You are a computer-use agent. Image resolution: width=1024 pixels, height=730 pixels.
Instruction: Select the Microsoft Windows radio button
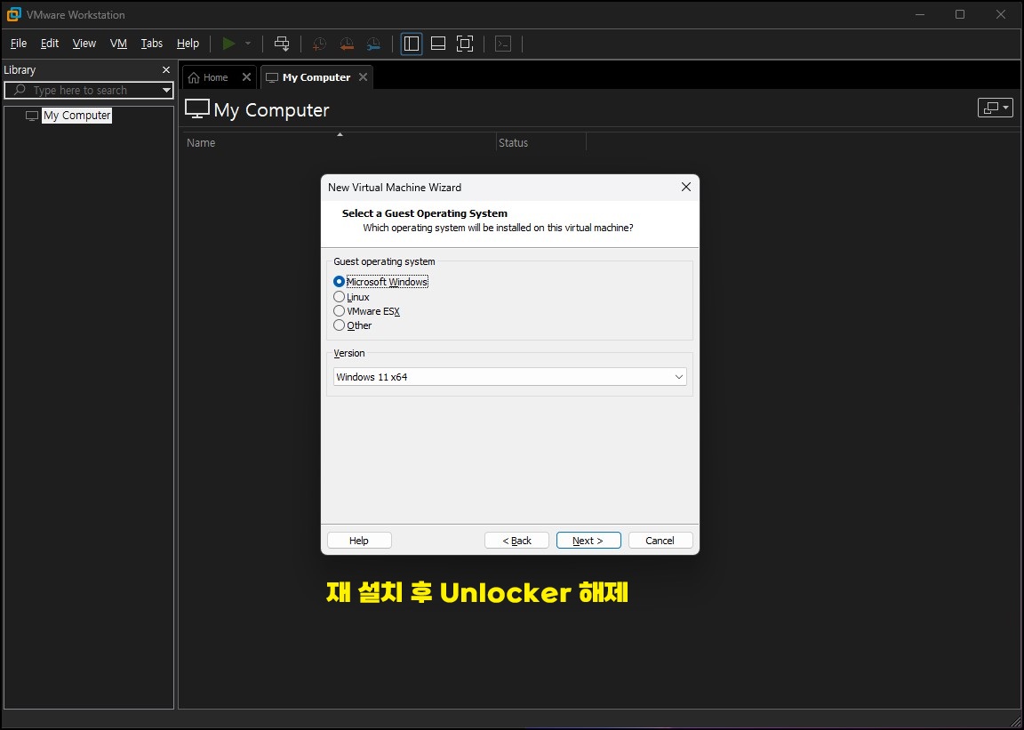pyautogui.click(x=339, y=282)
